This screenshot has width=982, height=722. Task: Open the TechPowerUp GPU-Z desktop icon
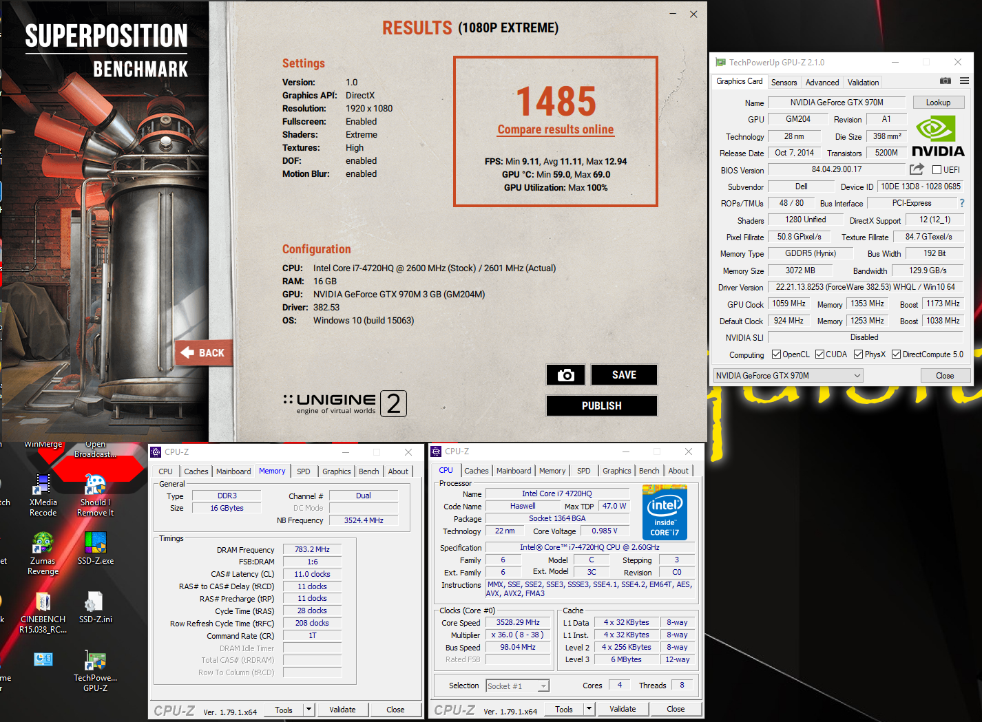pyautogui.click(x=95, y=670)
